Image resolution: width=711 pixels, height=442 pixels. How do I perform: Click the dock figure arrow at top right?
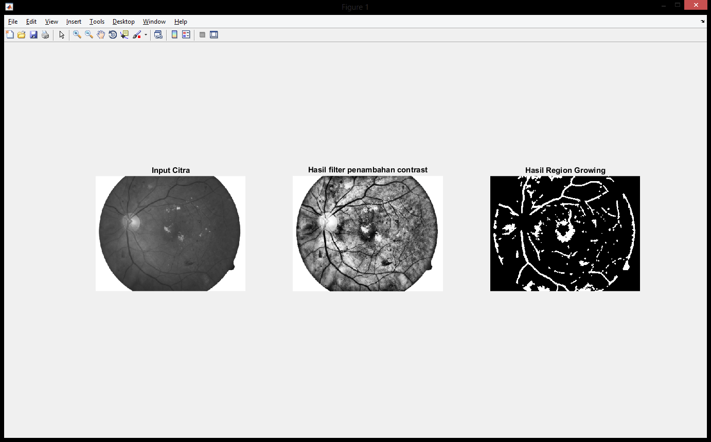703,22
